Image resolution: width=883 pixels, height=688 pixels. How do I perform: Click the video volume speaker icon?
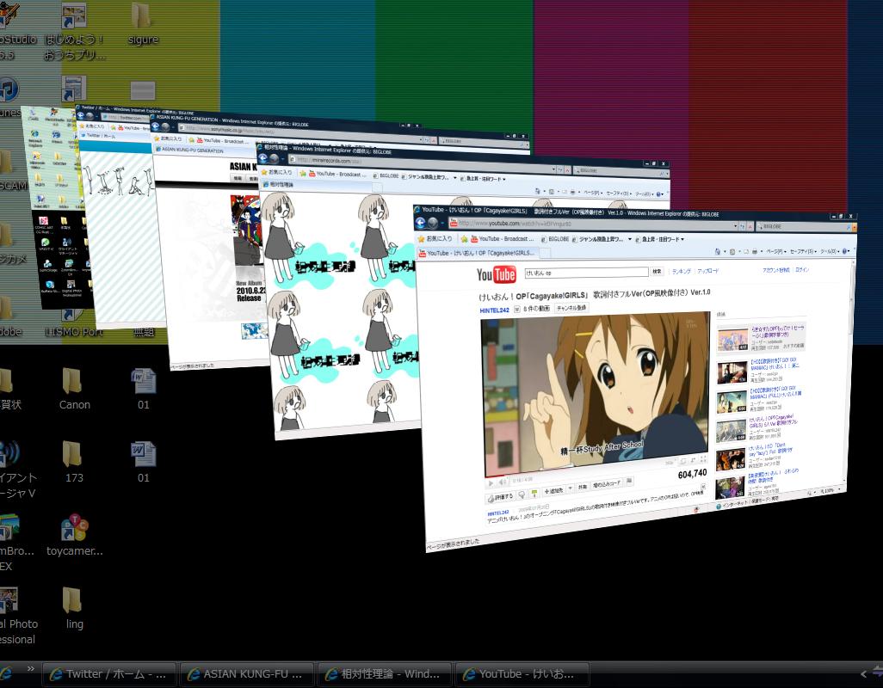point(502,482)
